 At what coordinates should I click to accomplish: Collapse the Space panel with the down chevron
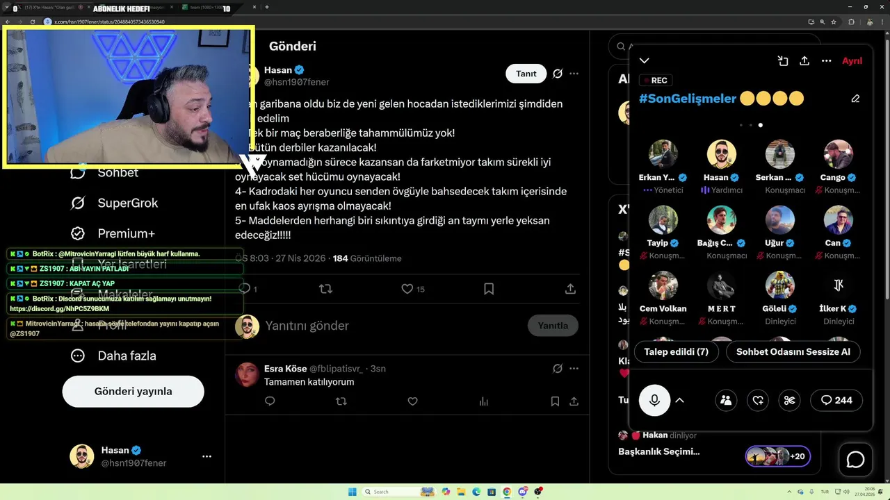pos(645,61)
